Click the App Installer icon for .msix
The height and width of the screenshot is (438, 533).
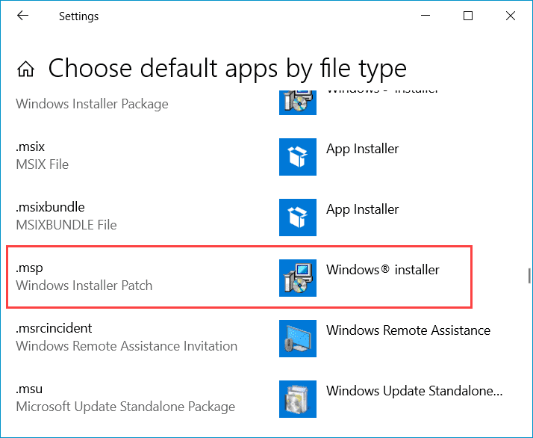[x=297, y=157]
